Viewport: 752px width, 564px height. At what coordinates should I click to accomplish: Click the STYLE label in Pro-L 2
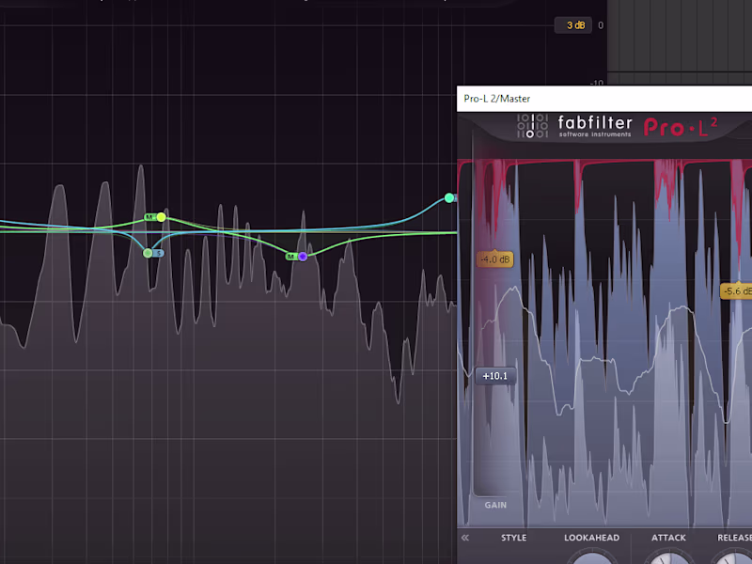tap(513, 538)
